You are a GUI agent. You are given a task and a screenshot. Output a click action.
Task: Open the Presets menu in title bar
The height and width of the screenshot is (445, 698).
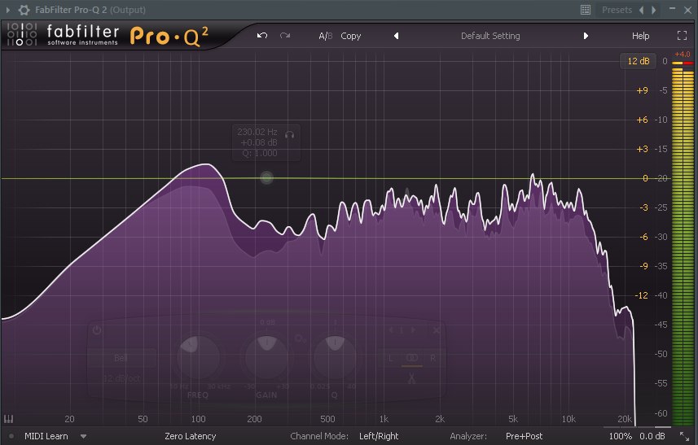click(x=617, y=10)
